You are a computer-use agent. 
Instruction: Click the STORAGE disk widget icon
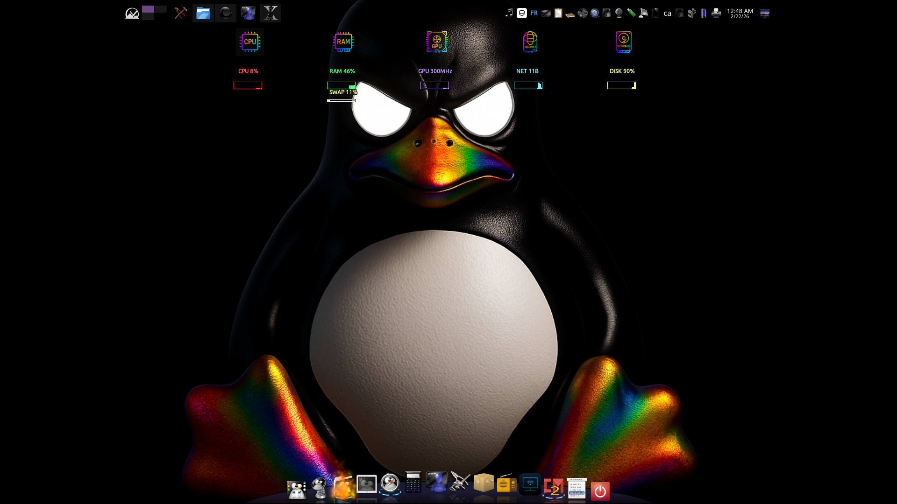click(x=624, y=42)
